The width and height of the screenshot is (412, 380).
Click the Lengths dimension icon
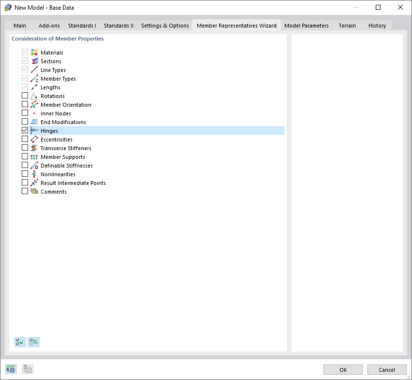34,87
